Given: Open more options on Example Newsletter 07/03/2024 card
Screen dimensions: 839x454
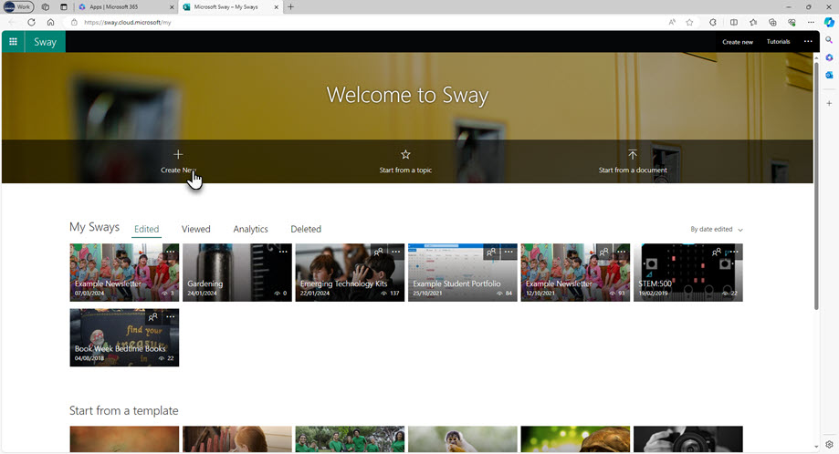Looking at the screenshot, I should coord(170,252).
